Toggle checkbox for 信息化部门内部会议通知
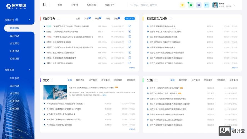Image resolution: width=247 pixels, height=139 pixels. click(x=130, y=63)
